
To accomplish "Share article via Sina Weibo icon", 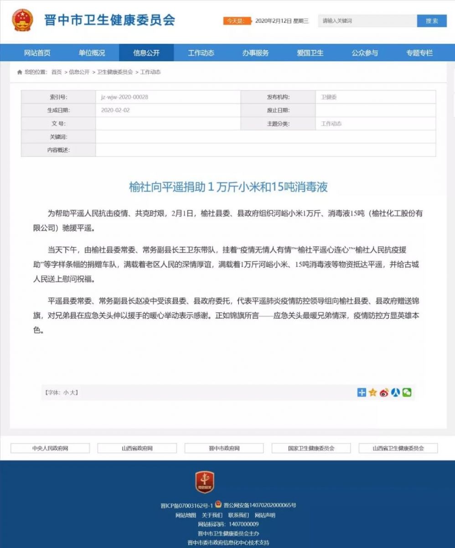I will pyautogui.click(x=384, y=392).
